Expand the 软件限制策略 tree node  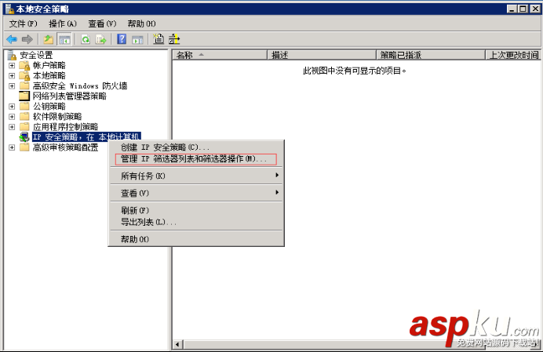coord(12,117)
